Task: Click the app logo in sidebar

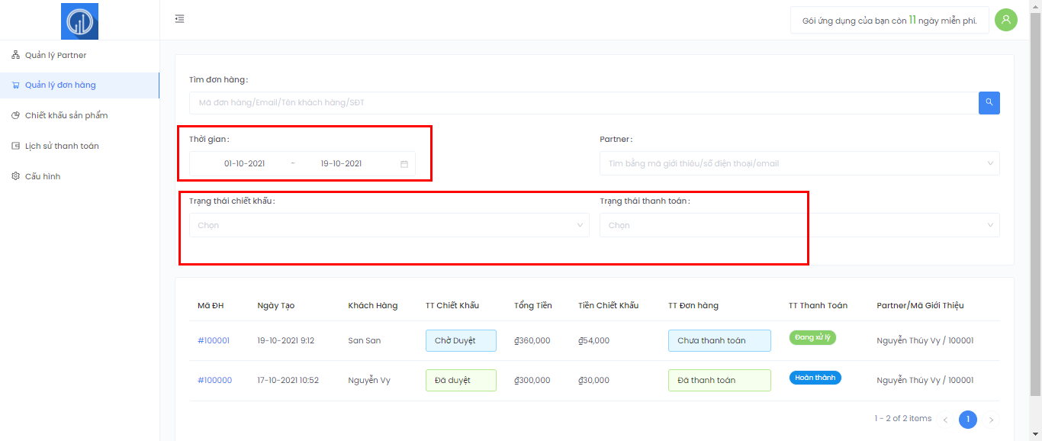Action: point(79,21)
